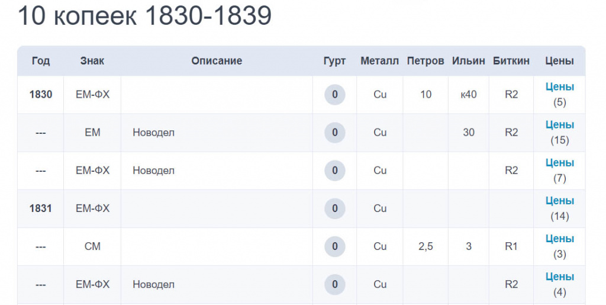
Task: Open Цены link for СМ row
Action: coord(559,239)
